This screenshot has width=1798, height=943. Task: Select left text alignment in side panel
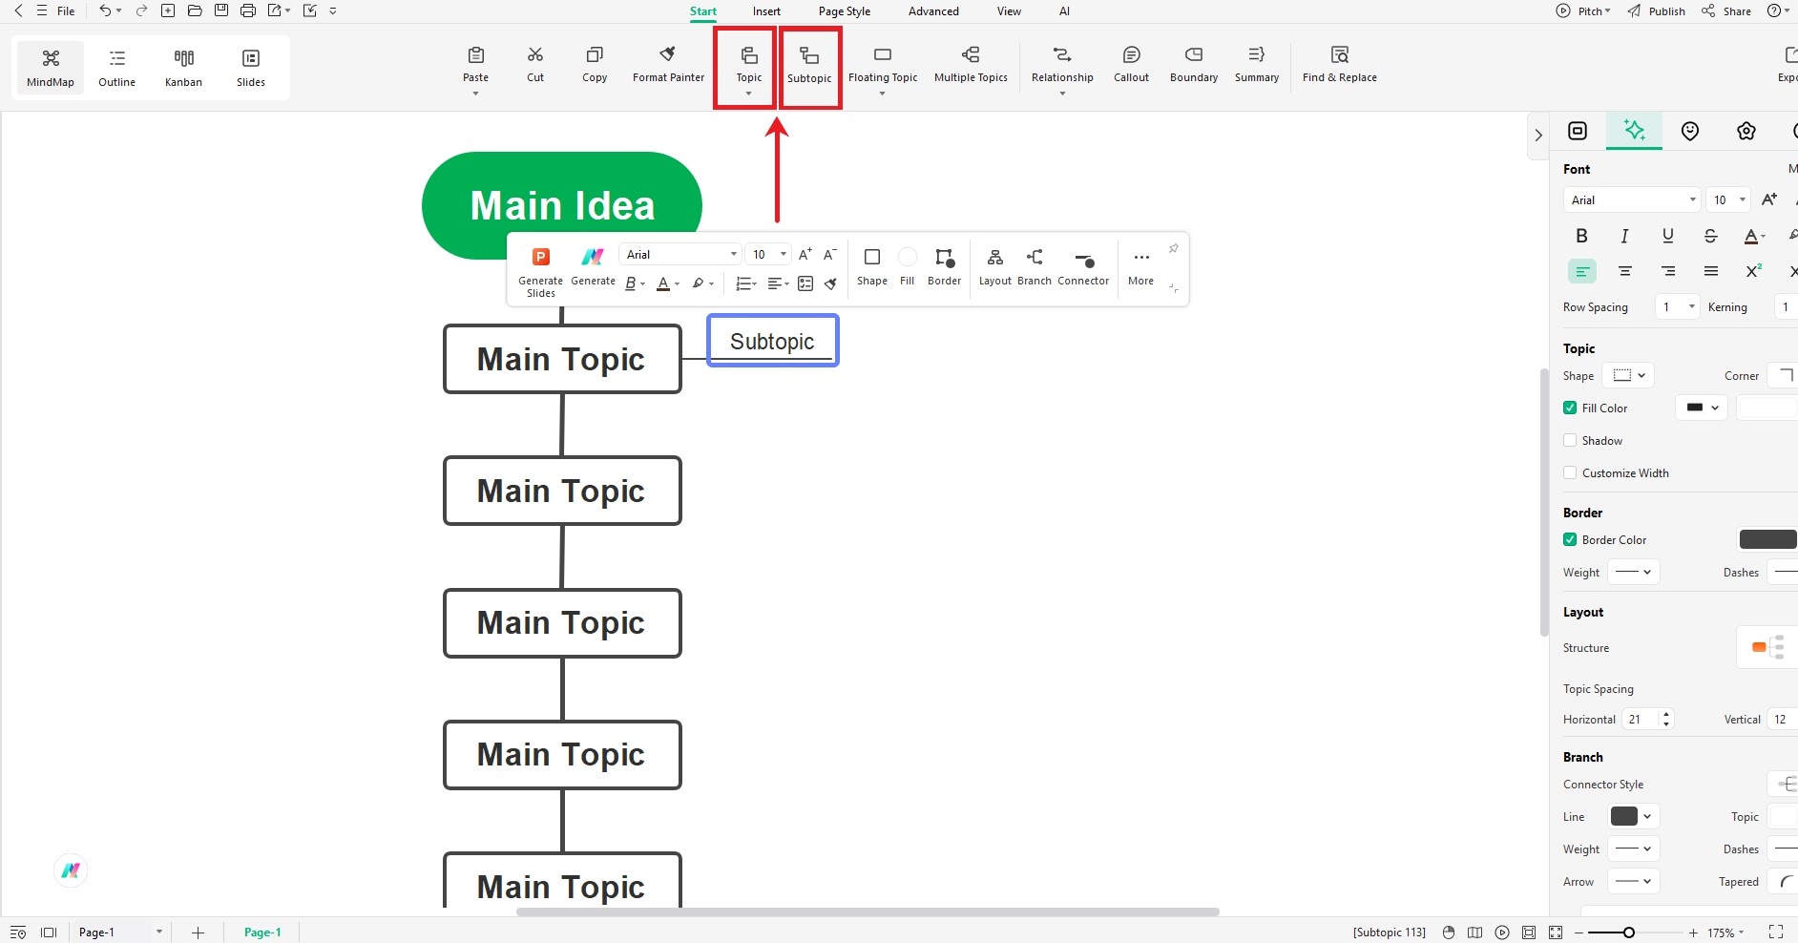1581,272
